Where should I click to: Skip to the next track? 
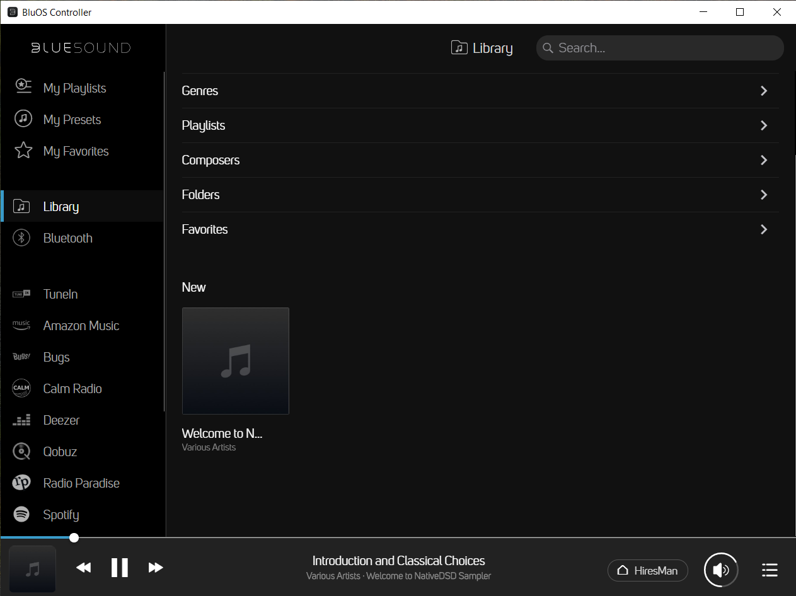156,568
